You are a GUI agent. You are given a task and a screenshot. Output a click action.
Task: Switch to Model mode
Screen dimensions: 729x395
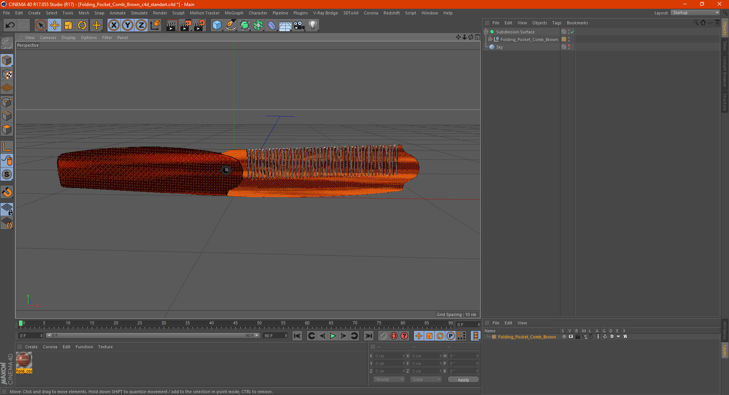point(7,60)
